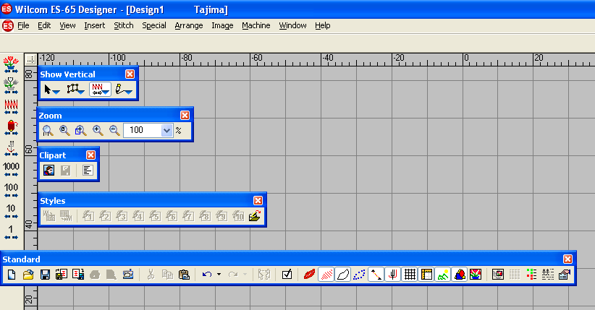Open the Insert menu
Image resolution: width=595 pixels, height=310 pixels.
tap(95, 25)
